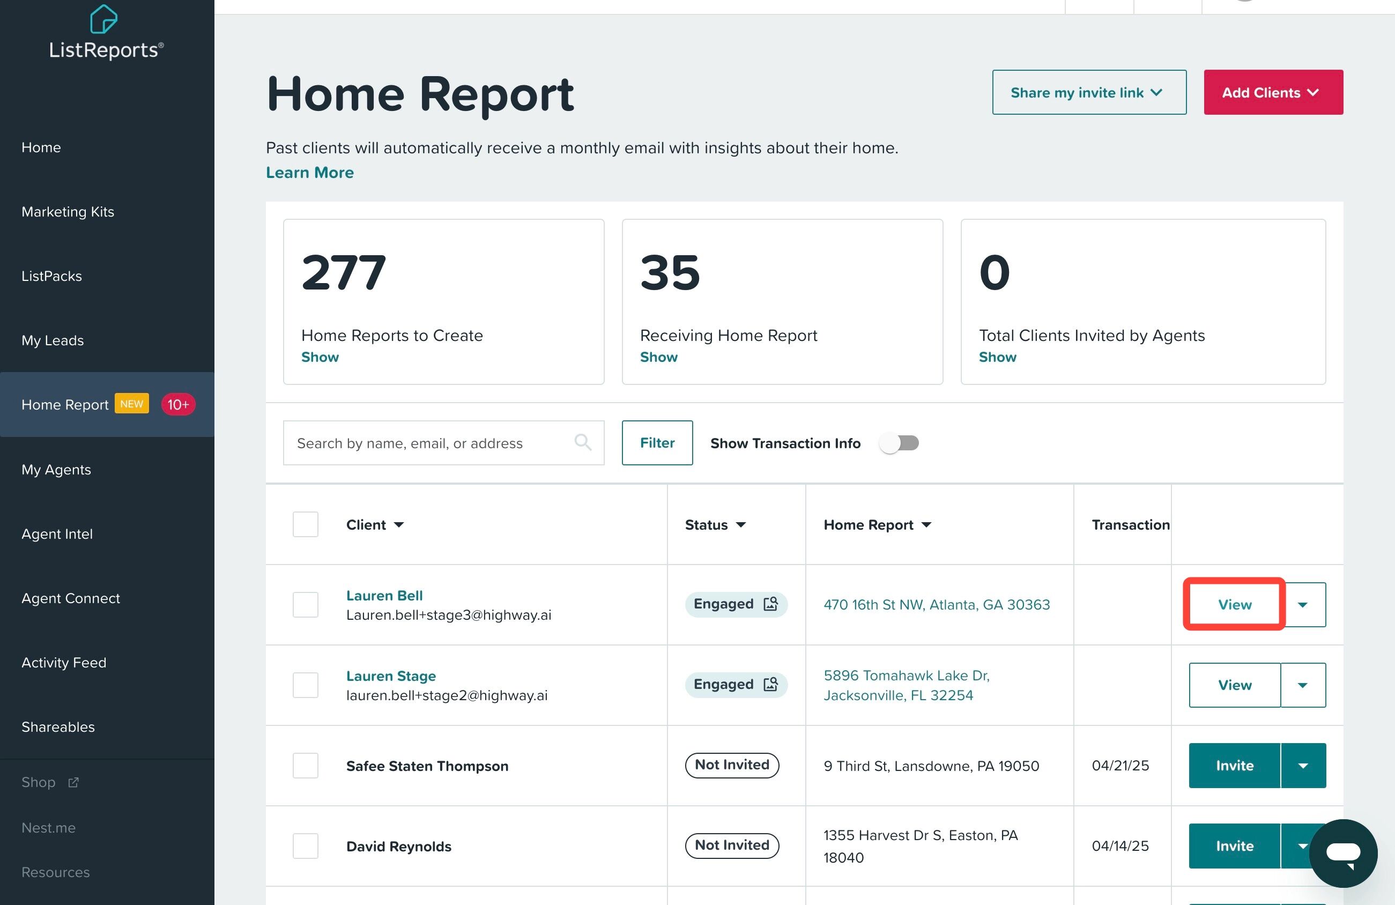
Task: Click the search magnifier icon
Action: tap(582, 442)
